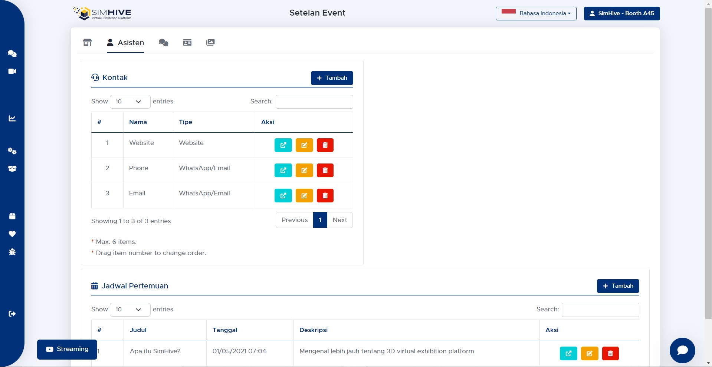Open SimHive - Booth A45 account menu

pos(622,13)
